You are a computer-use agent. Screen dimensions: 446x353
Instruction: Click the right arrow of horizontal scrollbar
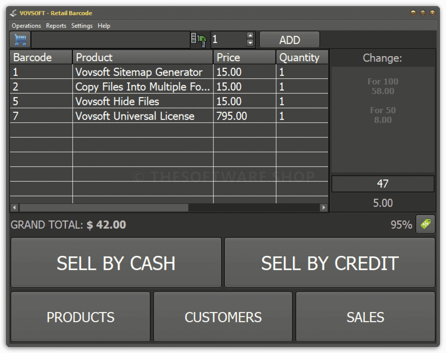(x=324, y=208)
